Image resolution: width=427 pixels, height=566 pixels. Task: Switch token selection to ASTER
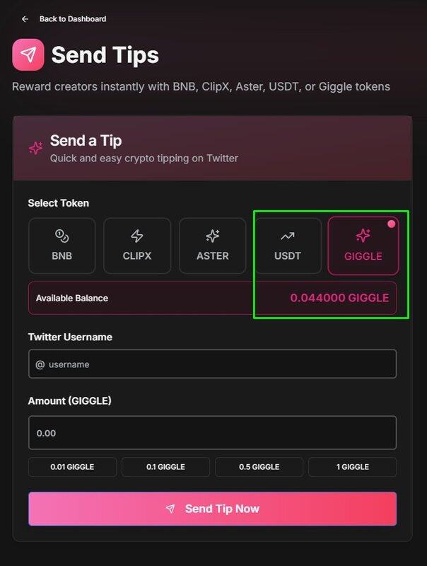[x=212, y=246]
